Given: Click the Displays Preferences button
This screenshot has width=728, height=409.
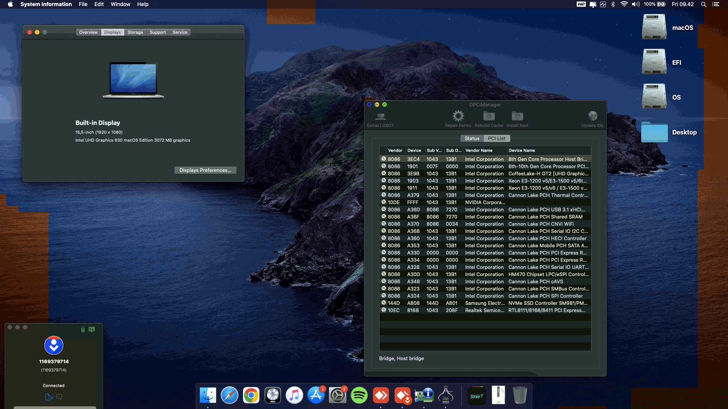Looking at the screenshot, I should point(205,170).
